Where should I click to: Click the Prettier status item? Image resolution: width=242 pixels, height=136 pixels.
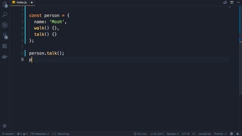click(220, 134)
